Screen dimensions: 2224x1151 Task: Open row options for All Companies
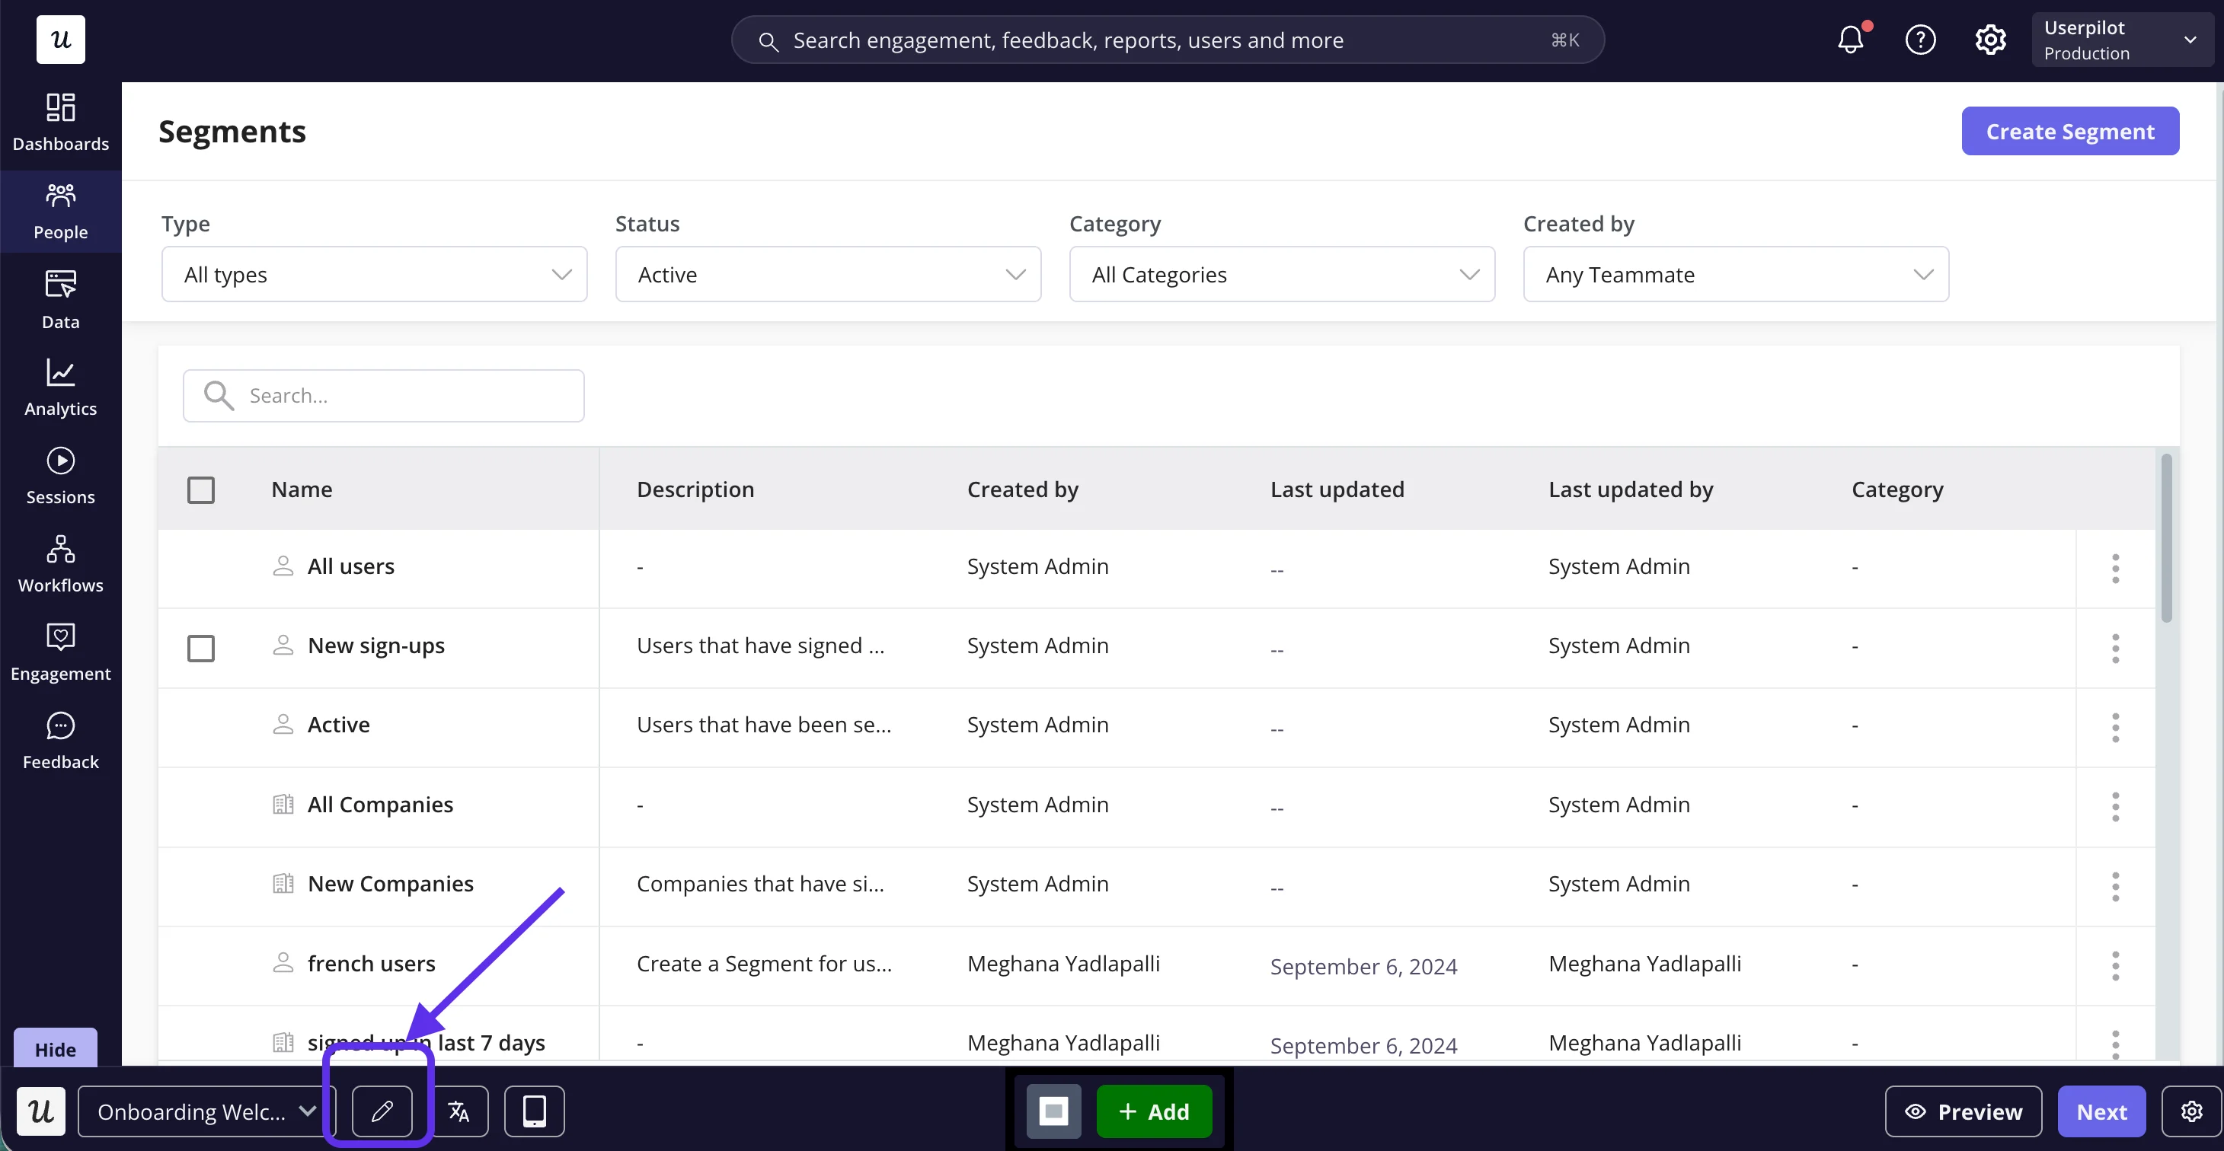pyautogui.click(x=2115, y=807)
